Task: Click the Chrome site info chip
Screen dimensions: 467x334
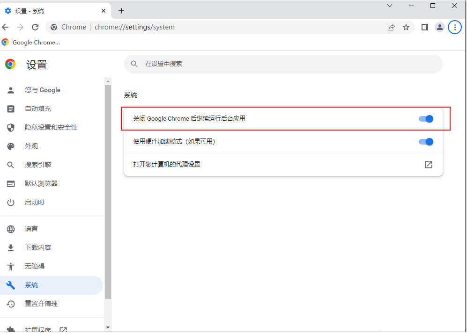Action: coord(68,27)
